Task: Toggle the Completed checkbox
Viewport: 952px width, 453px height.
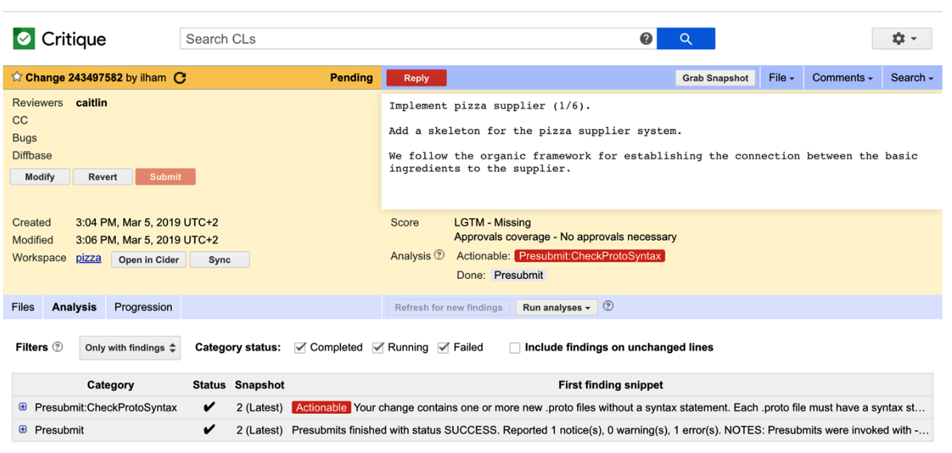Action: tap(300, 347)
